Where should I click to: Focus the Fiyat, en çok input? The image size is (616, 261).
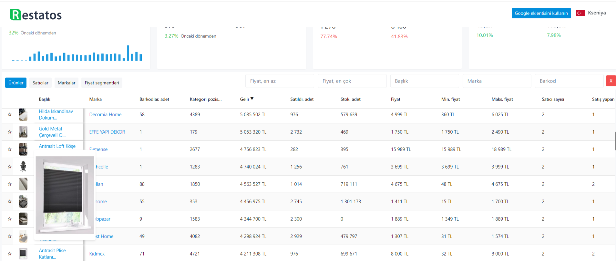[x=352, y=81]
